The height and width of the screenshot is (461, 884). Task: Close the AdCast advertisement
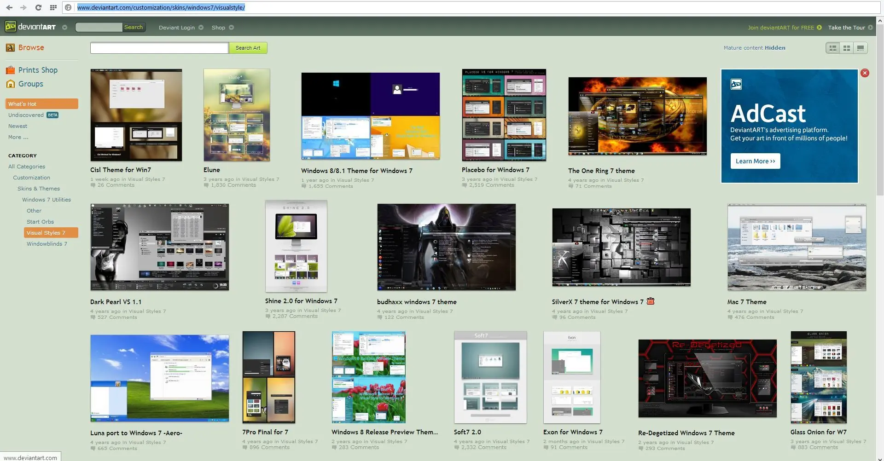(x=865, y=73)
